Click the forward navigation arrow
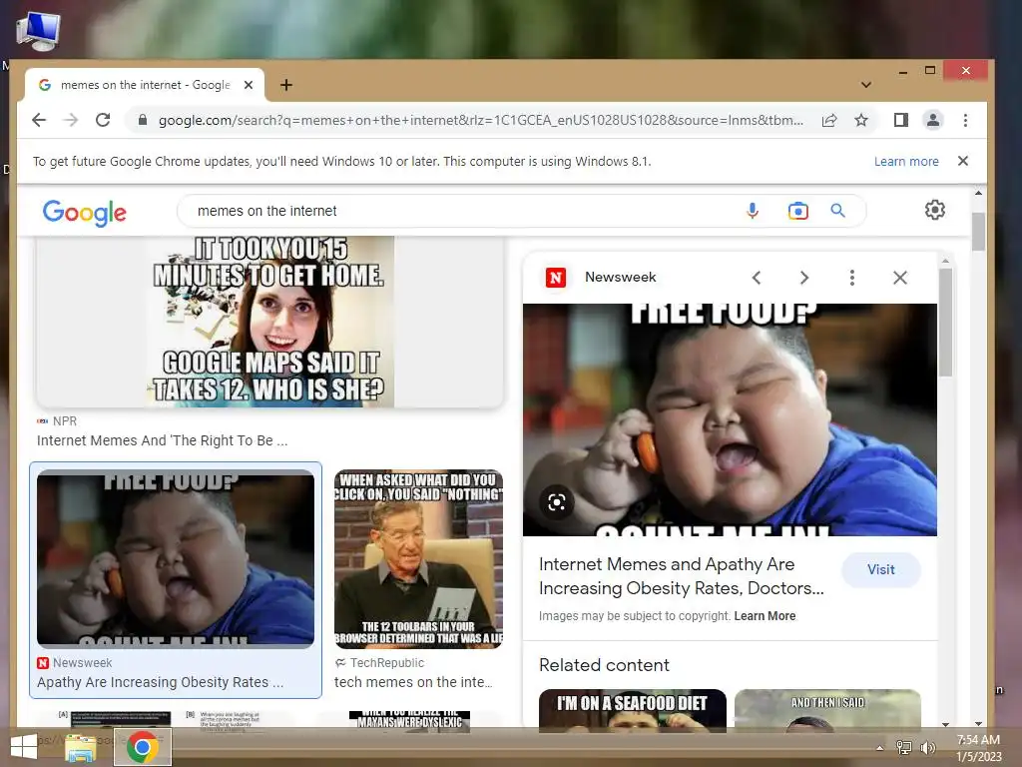 pyautogui.click(x=71, y=120)
